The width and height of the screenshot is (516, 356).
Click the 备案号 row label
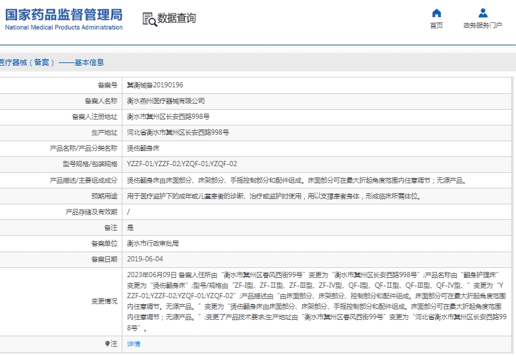108,85
